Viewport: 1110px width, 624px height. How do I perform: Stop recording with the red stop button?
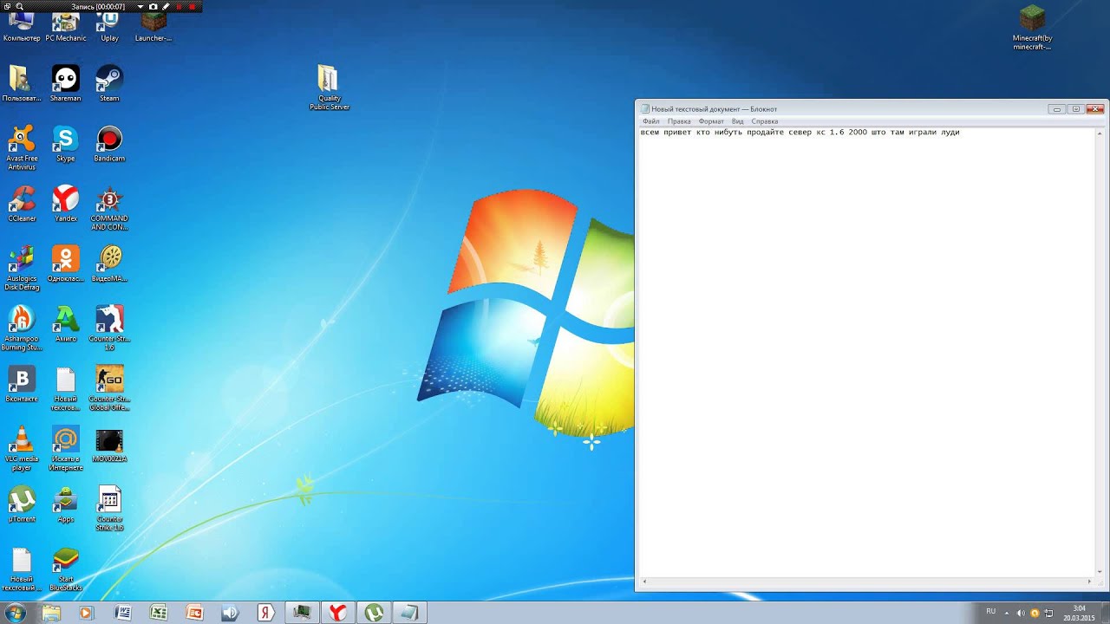click(193, 6)
